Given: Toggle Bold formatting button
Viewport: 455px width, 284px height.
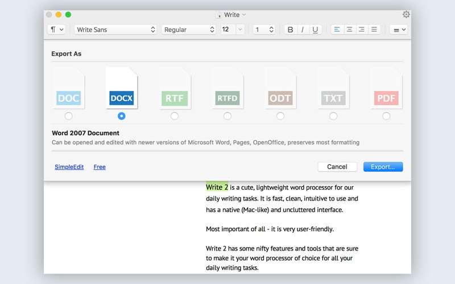Looking at the screenshot, I should [290, 30].
